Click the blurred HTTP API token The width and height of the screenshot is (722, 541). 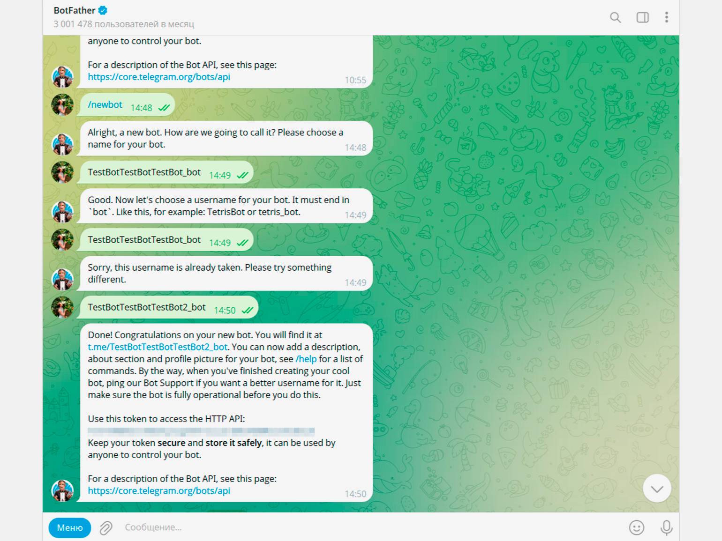(201, 431)
